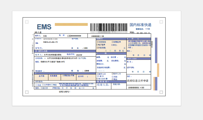This screenshot has width=203, height=120.
Task: Click the 邮费 fee line
Action: pyautogui.click(x=103, y=57)
